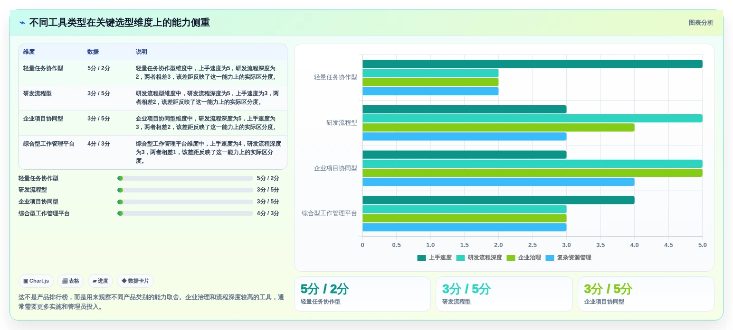The width and height of the screenshot is (733, 330).
Task: Toggle 研发流程深度 legend swatch in chart
Action: pyautogui.click(x=460, y=258)
